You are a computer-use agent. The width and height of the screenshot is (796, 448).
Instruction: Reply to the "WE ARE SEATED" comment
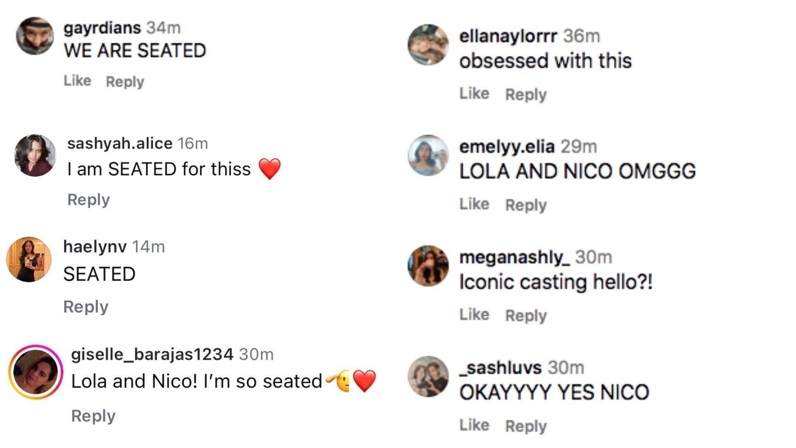point(125,82)
